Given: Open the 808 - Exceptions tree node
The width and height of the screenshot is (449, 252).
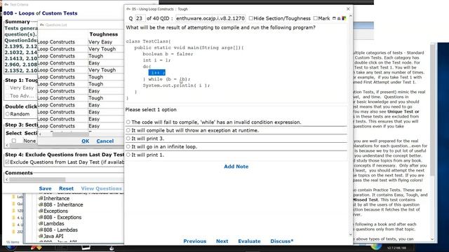Looking at the screenshot, I should click(x=62, y=217).
